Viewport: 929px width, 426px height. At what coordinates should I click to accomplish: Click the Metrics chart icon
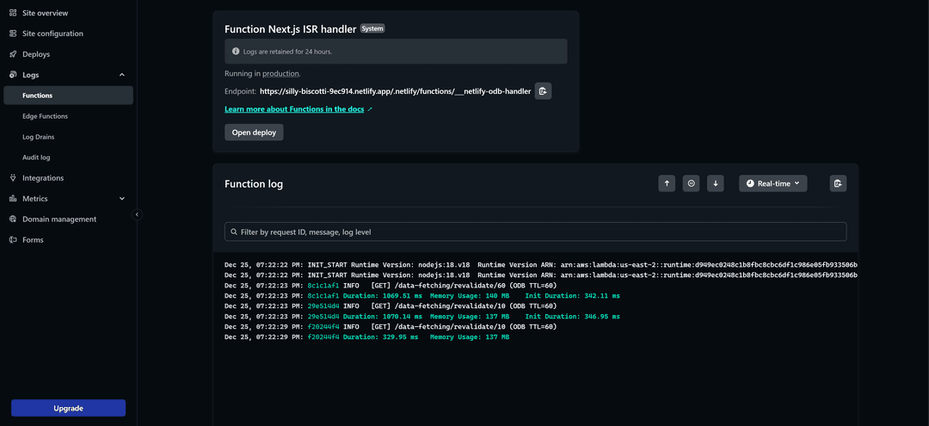(13, 199)
